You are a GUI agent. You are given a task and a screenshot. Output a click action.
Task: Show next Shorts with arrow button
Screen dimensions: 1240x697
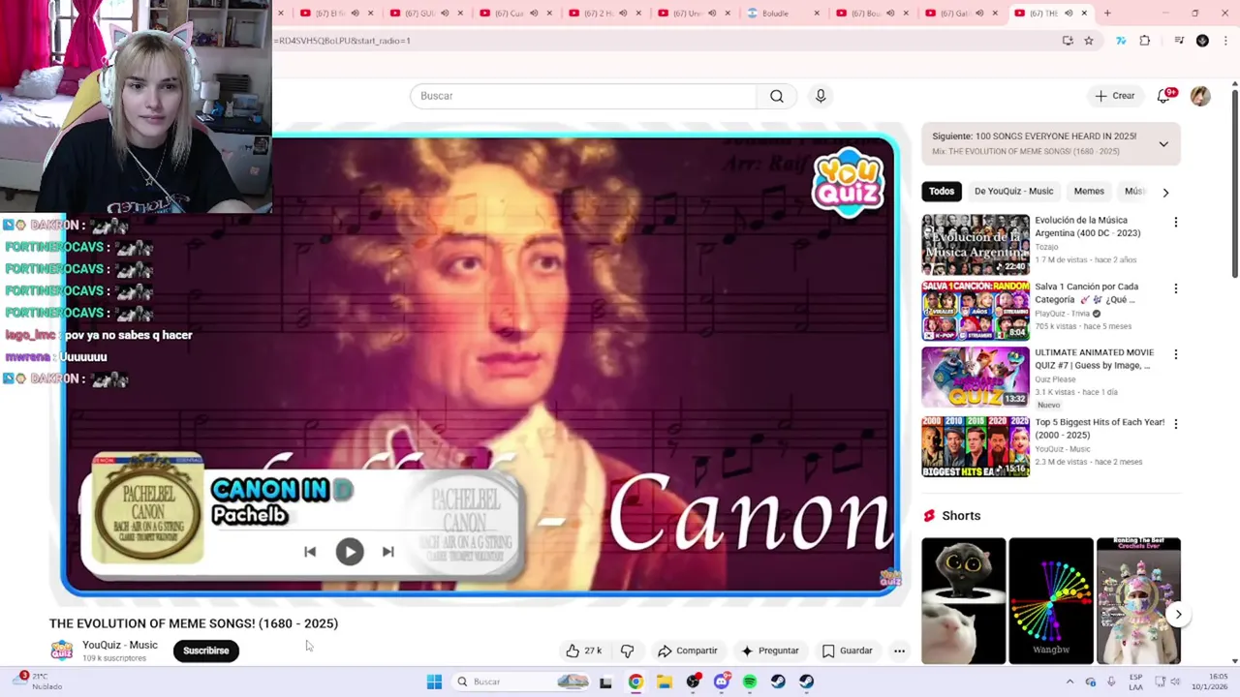click(x=1178, y=614)
